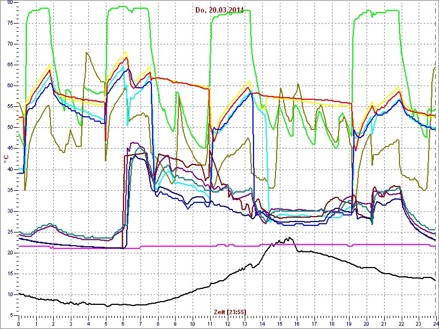Click the dashed green time cursor line
Viewport: 439px width, 329px height.
click(x=435, y=159)
